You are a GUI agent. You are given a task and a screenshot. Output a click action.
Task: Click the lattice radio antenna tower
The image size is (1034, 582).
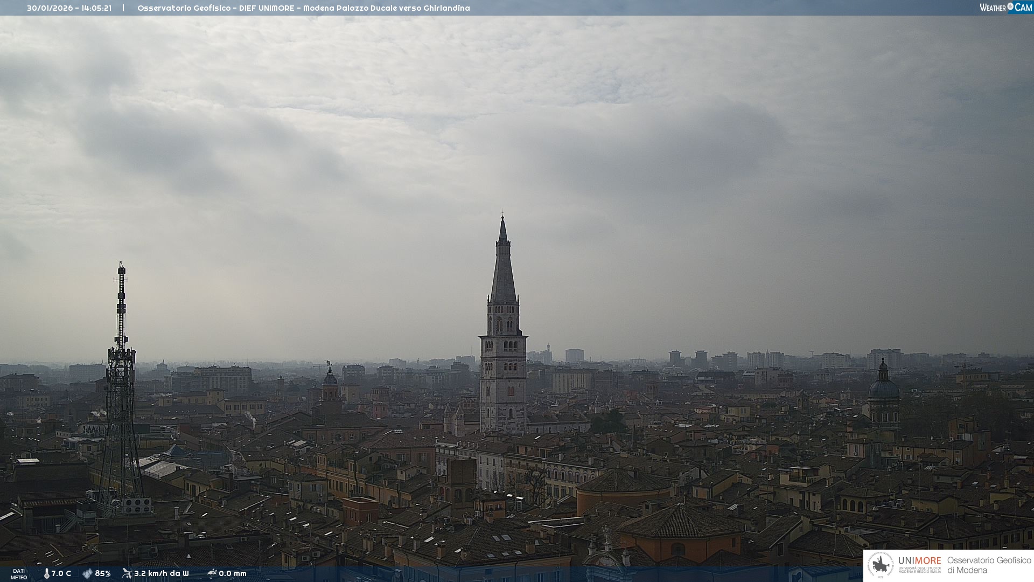pyautogui.click(x=121, y=388)
